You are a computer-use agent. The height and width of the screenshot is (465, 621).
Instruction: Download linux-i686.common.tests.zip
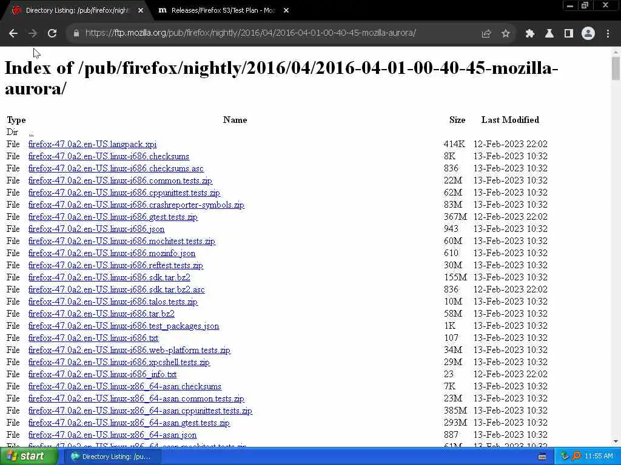point(120,180)
